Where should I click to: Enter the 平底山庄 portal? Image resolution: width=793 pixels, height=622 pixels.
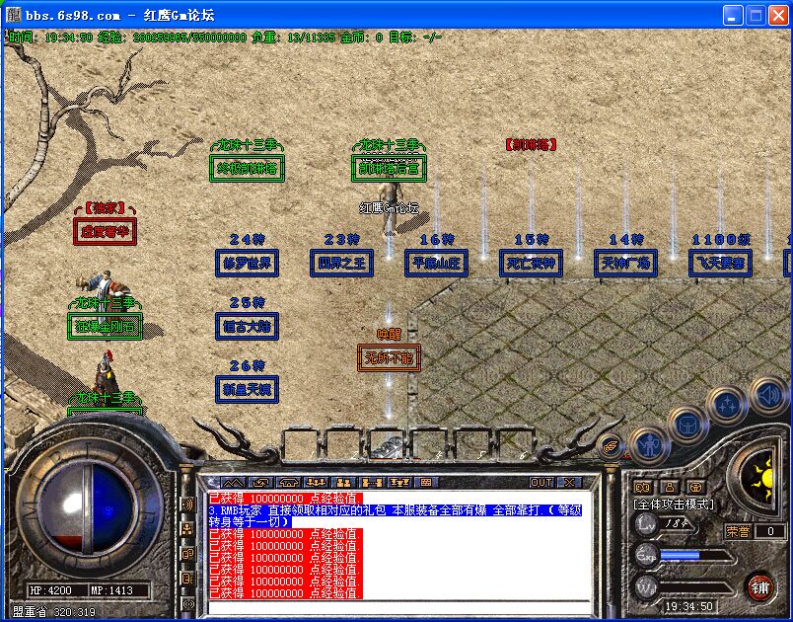click(x=436, y=264)
